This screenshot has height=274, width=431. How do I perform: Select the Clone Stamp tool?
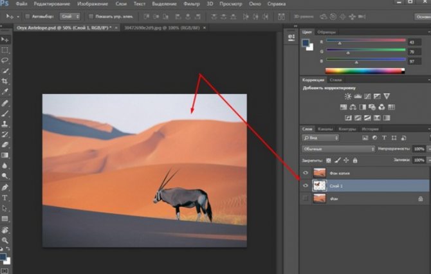(5, 124)
